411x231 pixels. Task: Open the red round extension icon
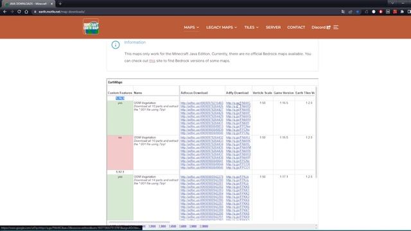(381, 12)
